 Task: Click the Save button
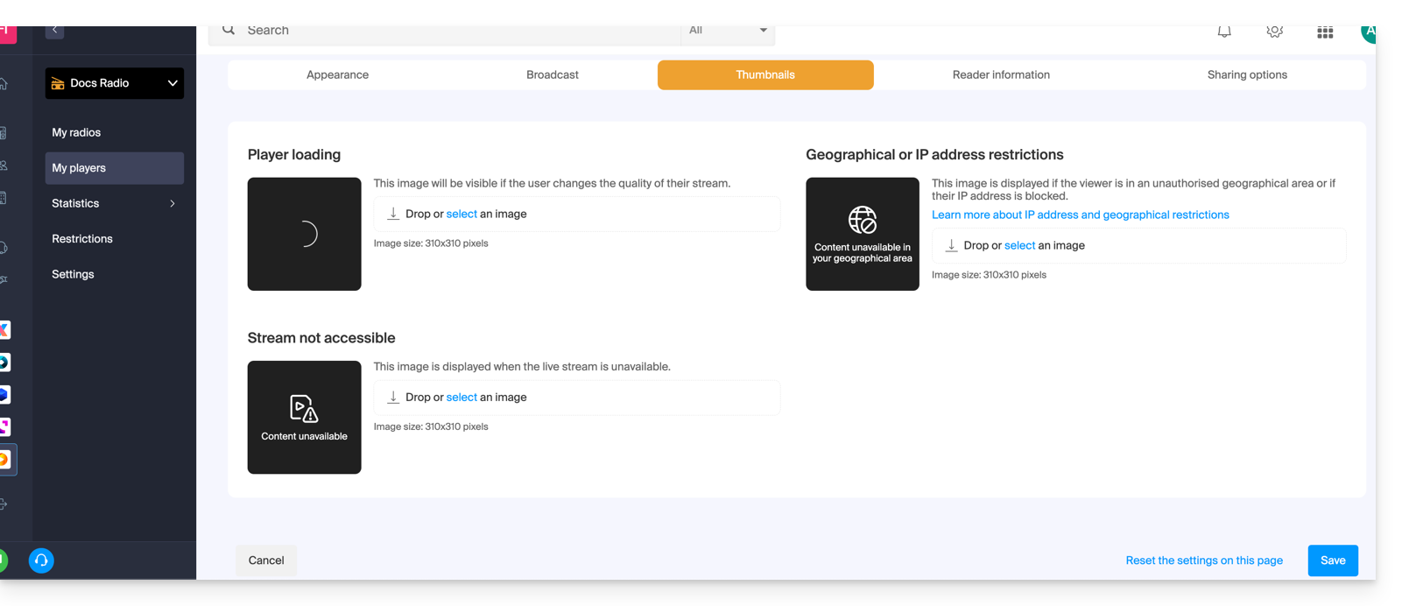pos(1332,560)
